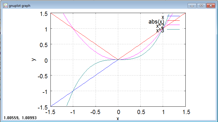Minimize the gnuplot graph window

click(x=192, y=6)
